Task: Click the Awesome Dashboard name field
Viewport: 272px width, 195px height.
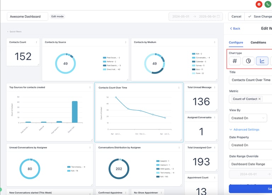Action: click(27, 17)
